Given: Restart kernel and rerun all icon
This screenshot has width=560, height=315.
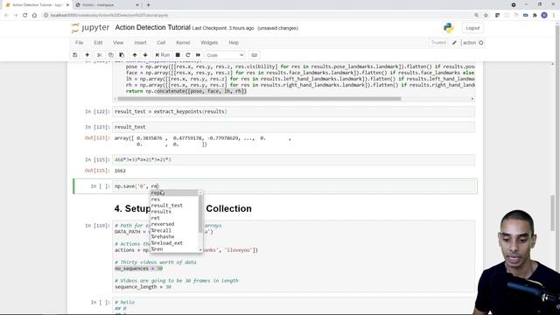Looking at the screenshot, I should click(199, 55).
